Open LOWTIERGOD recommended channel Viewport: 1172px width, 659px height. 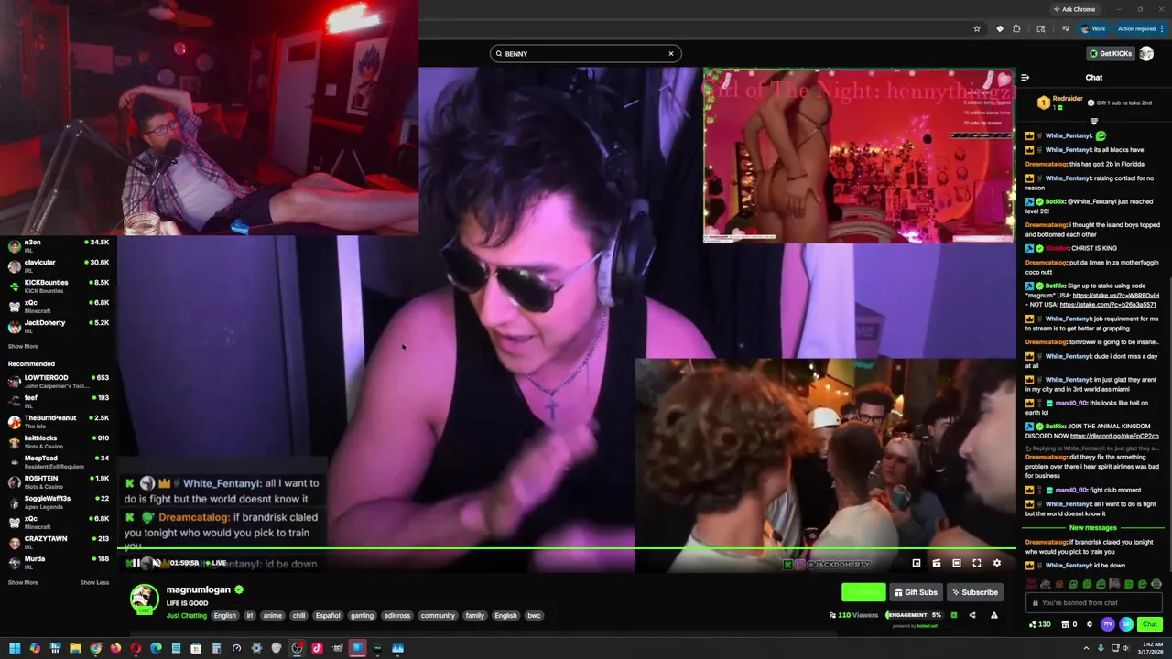point(59,381)
